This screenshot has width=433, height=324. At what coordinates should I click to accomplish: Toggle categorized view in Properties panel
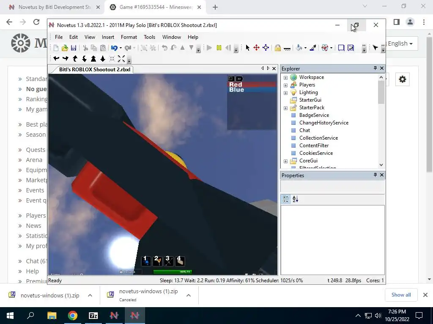tap(286, 199)
